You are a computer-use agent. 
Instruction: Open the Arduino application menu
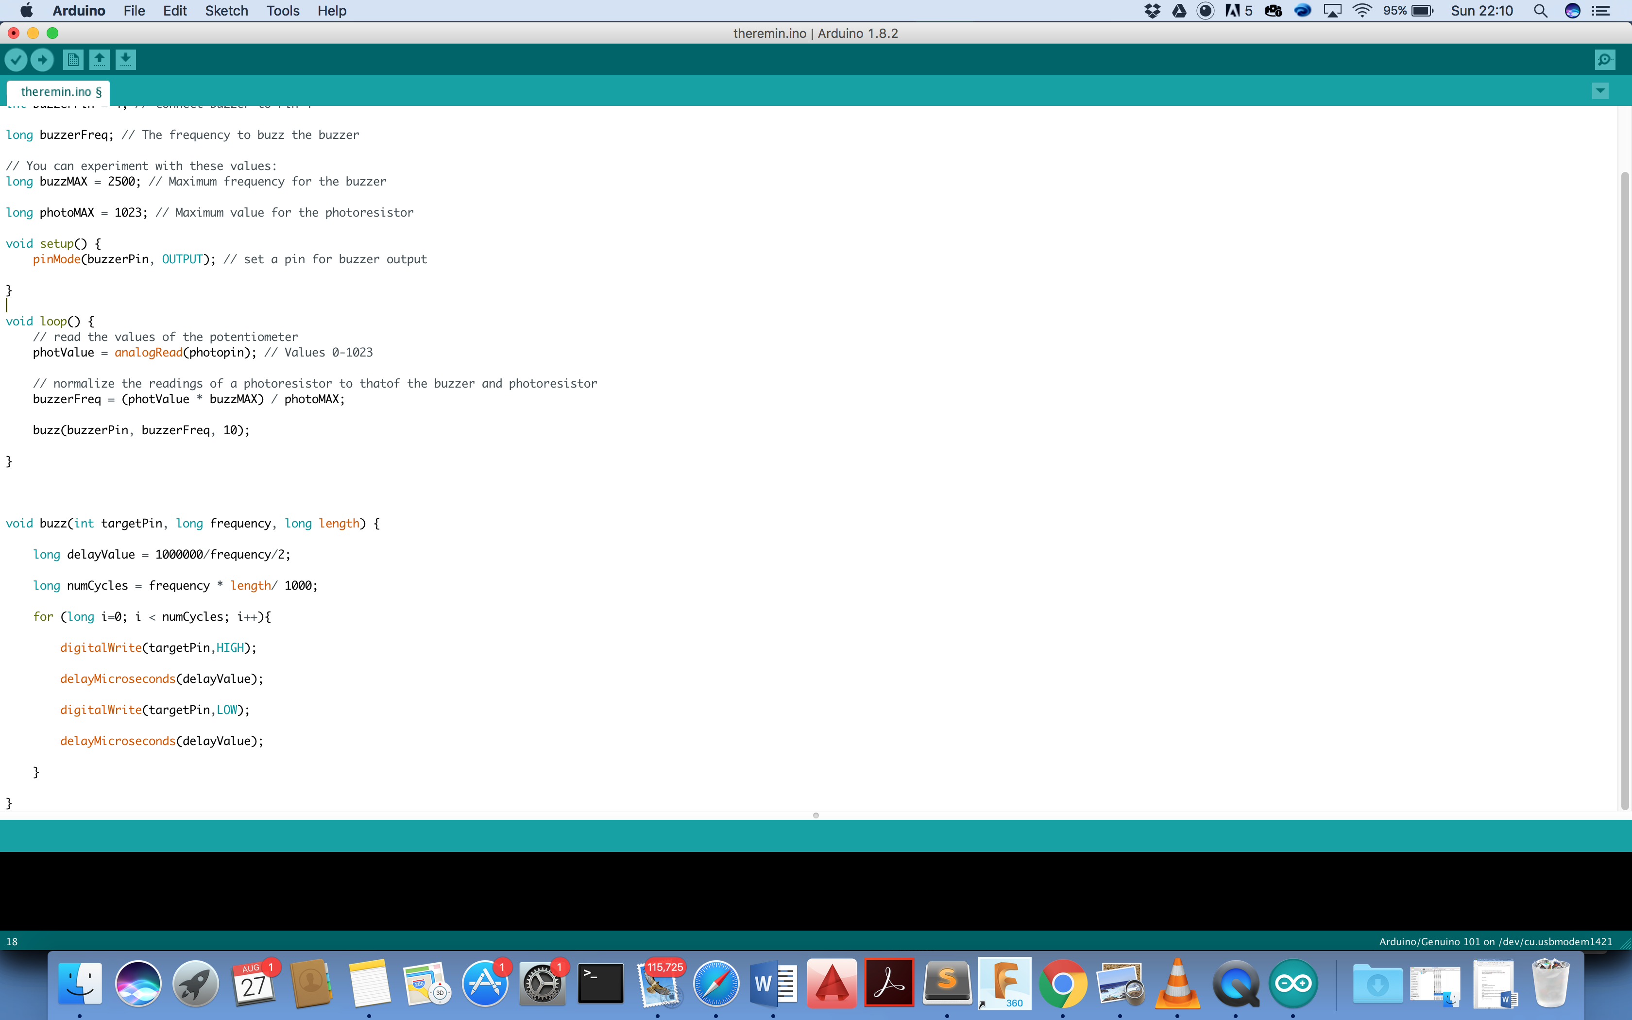79,11
